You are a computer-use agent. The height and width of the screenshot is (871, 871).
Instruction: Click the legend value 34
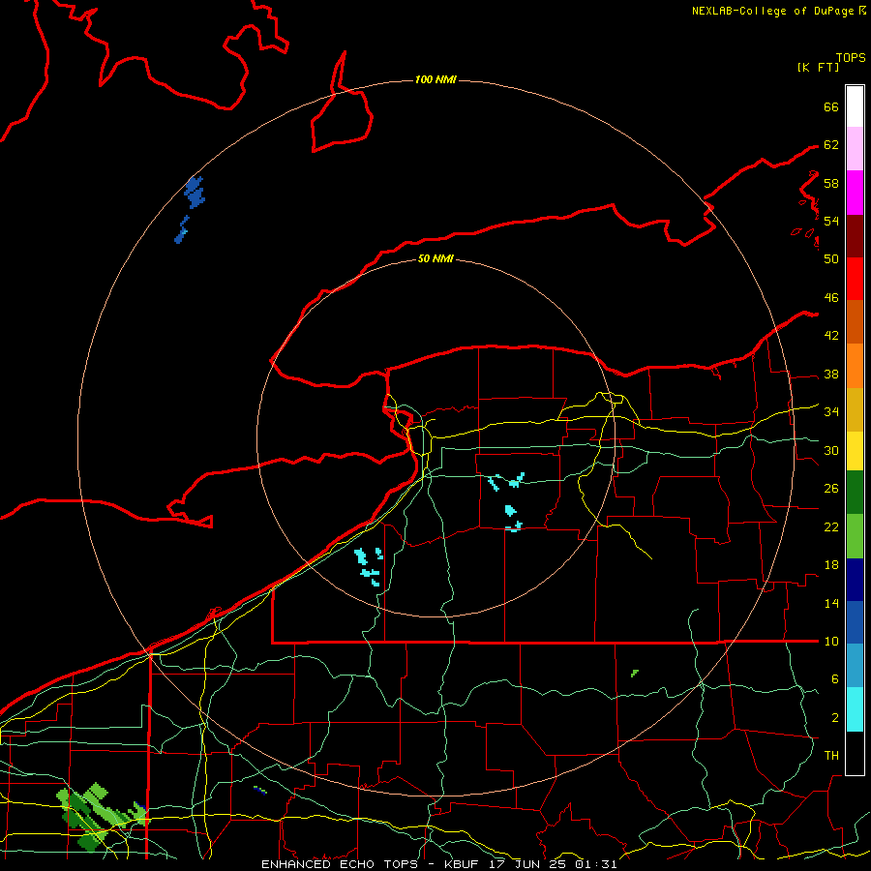pyautogui.click(x=831, y=412)
